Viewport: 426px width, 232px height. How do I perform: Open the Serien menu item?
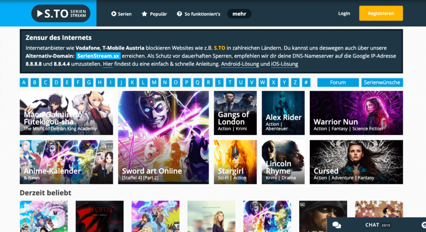tap(121, 14)
